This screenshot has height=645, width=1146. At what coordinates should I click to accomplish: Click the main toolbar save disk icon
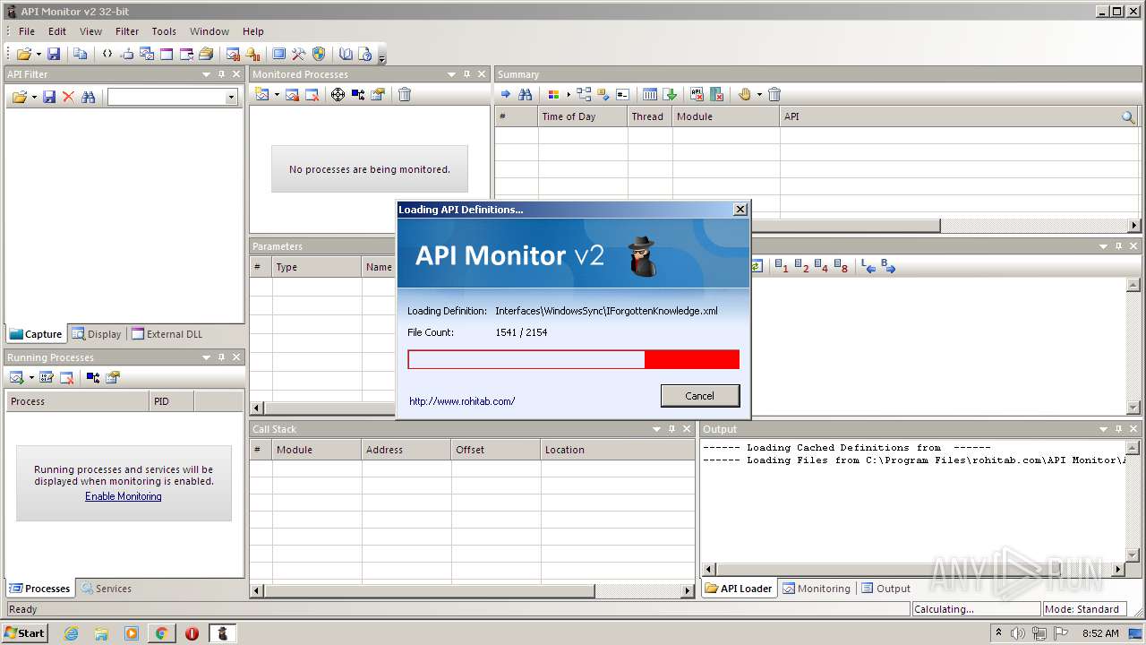pyautogui.click(x=54, y=55)
